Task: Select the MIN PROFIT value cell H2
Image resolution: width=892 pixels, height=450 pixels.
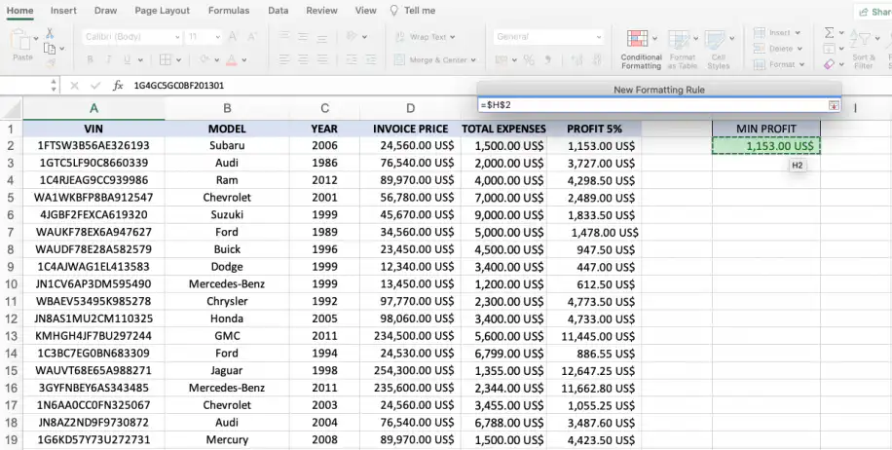Action: point(766,146)
